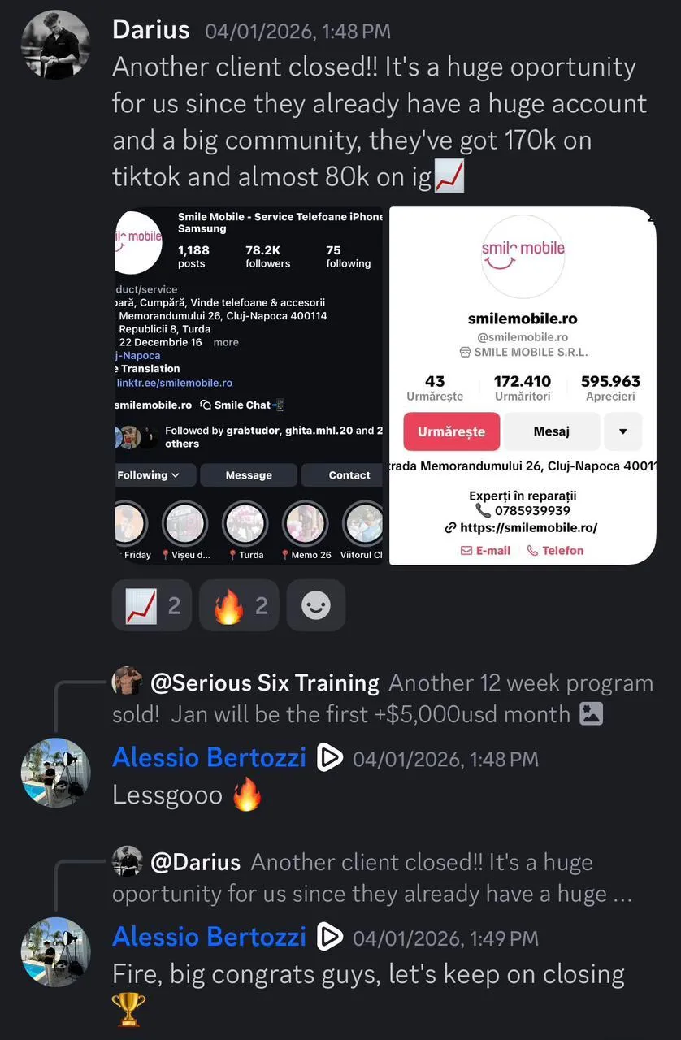Click the Darius username in the top message
Screen dimensions: 681x1040
[151, 30]
